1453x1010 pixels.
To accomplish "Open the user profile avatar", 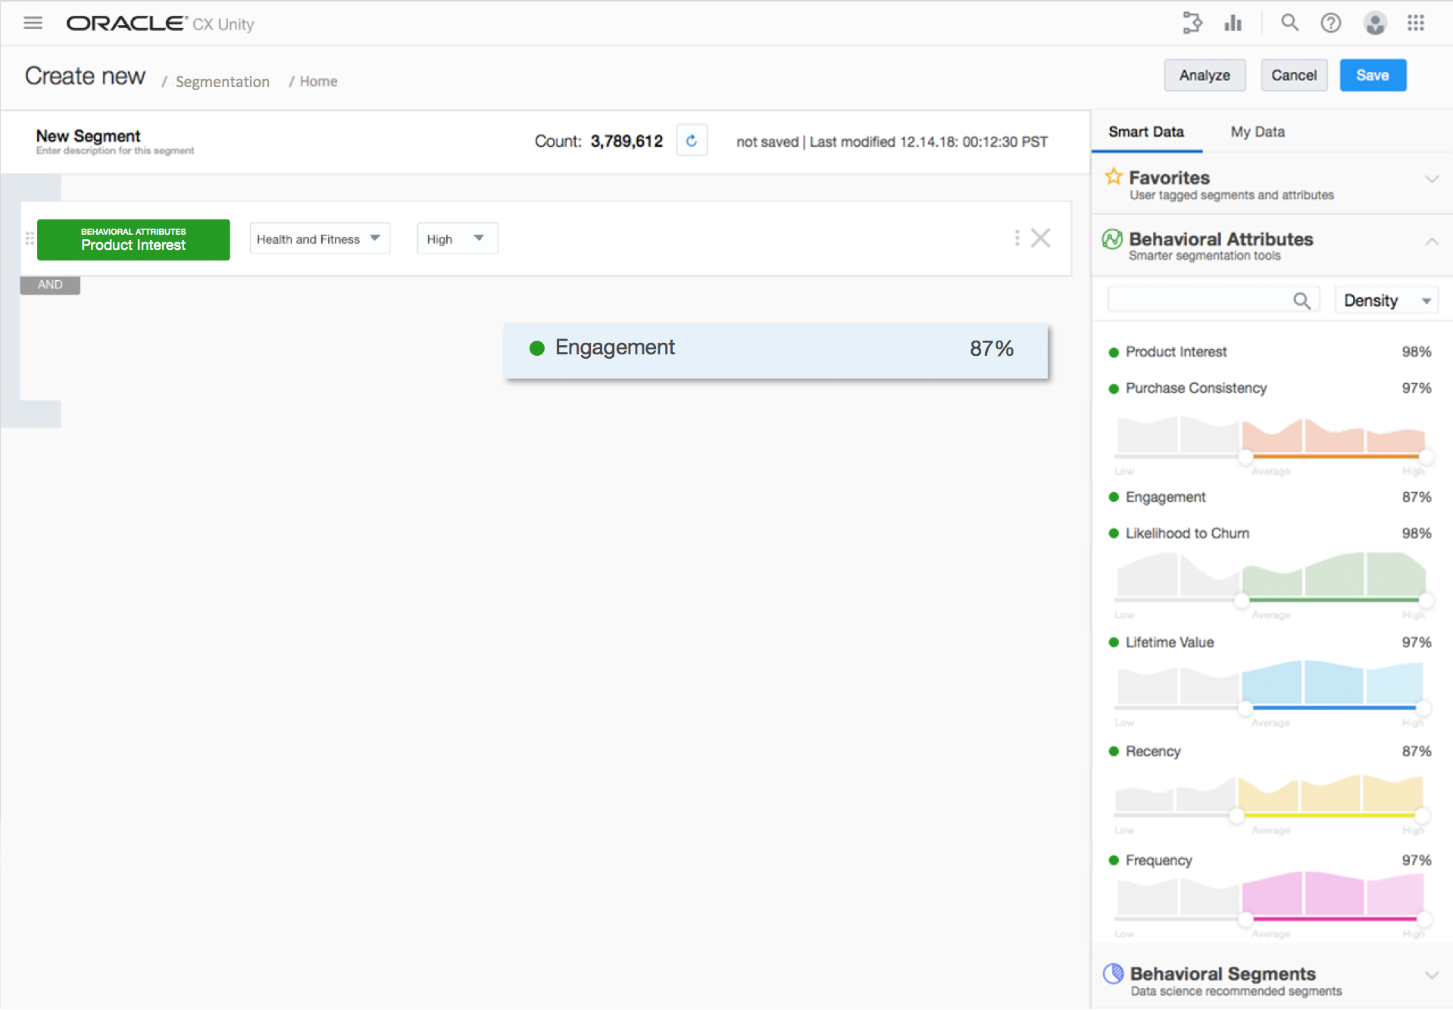I will coord(1374,23).
